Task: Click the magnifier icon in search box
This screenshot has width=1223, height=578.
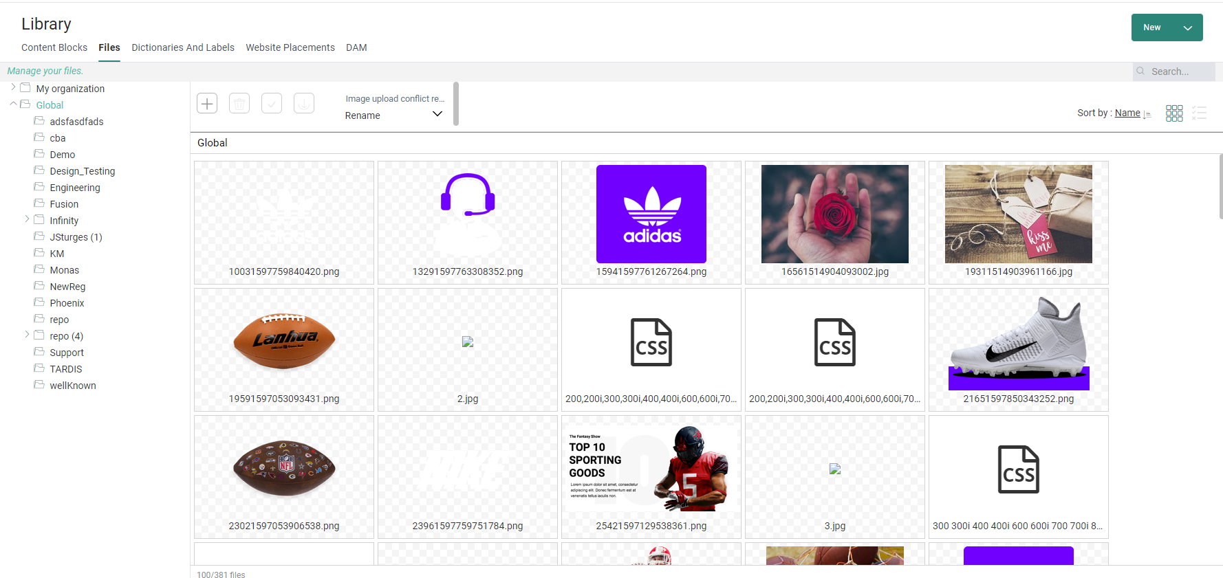Action: [1141, 71]
